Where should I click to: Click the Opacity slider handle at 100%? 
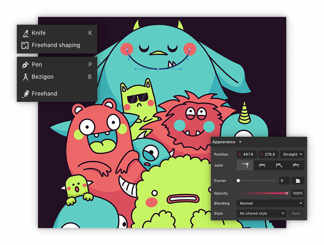pyautogui.click(x=287, y=193)
